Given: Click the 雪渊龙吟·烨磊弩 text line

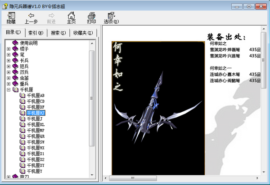Looking at the screenshot, I should 225,50.
